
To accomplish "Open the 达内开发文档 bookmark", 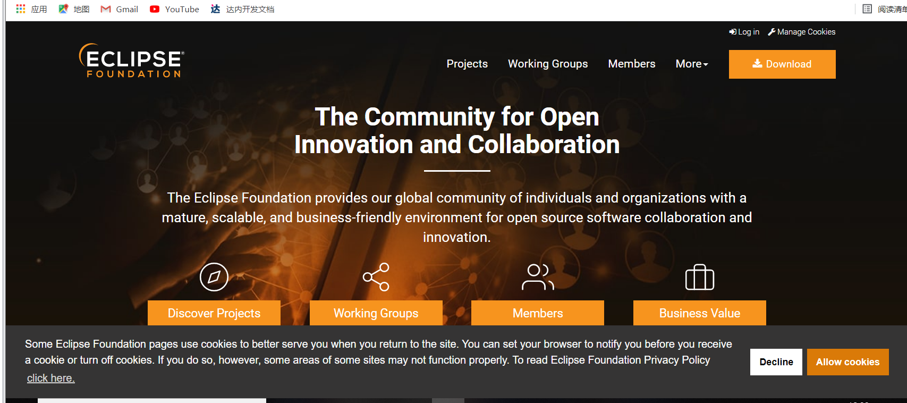I will click(x=242, y=9).
